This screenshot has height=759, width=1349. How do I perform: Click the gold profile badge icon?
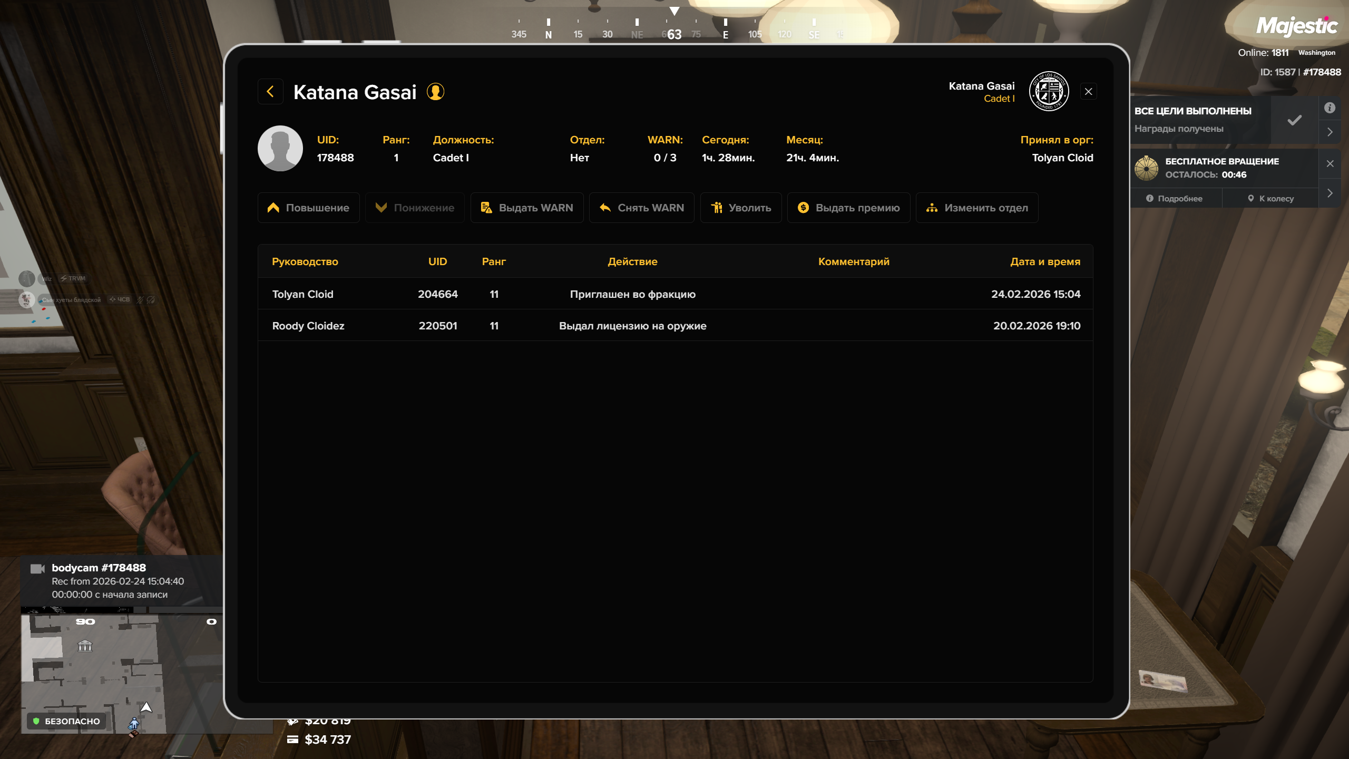click(435, 92)
